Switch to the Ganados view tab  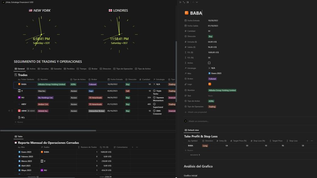click(56, 69)
